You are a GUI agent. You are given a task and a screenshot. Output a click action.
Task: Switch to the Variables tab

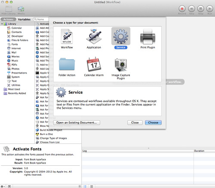[24, 19]
